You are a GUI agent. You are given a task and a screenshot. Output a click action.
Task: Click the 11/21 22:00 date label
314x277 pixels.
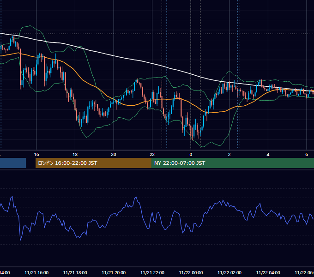(152, 272)
